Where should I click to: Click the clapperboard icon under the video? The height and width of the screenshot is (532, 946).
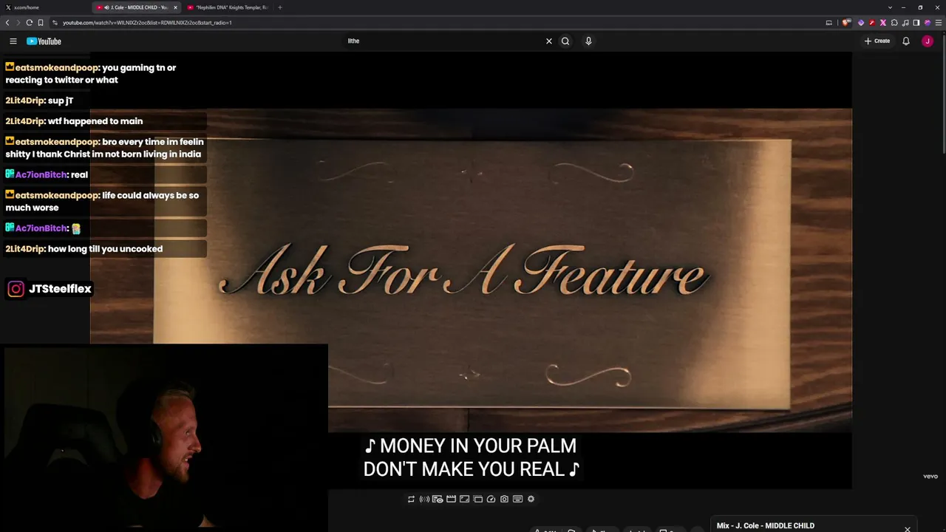point(451,499)
